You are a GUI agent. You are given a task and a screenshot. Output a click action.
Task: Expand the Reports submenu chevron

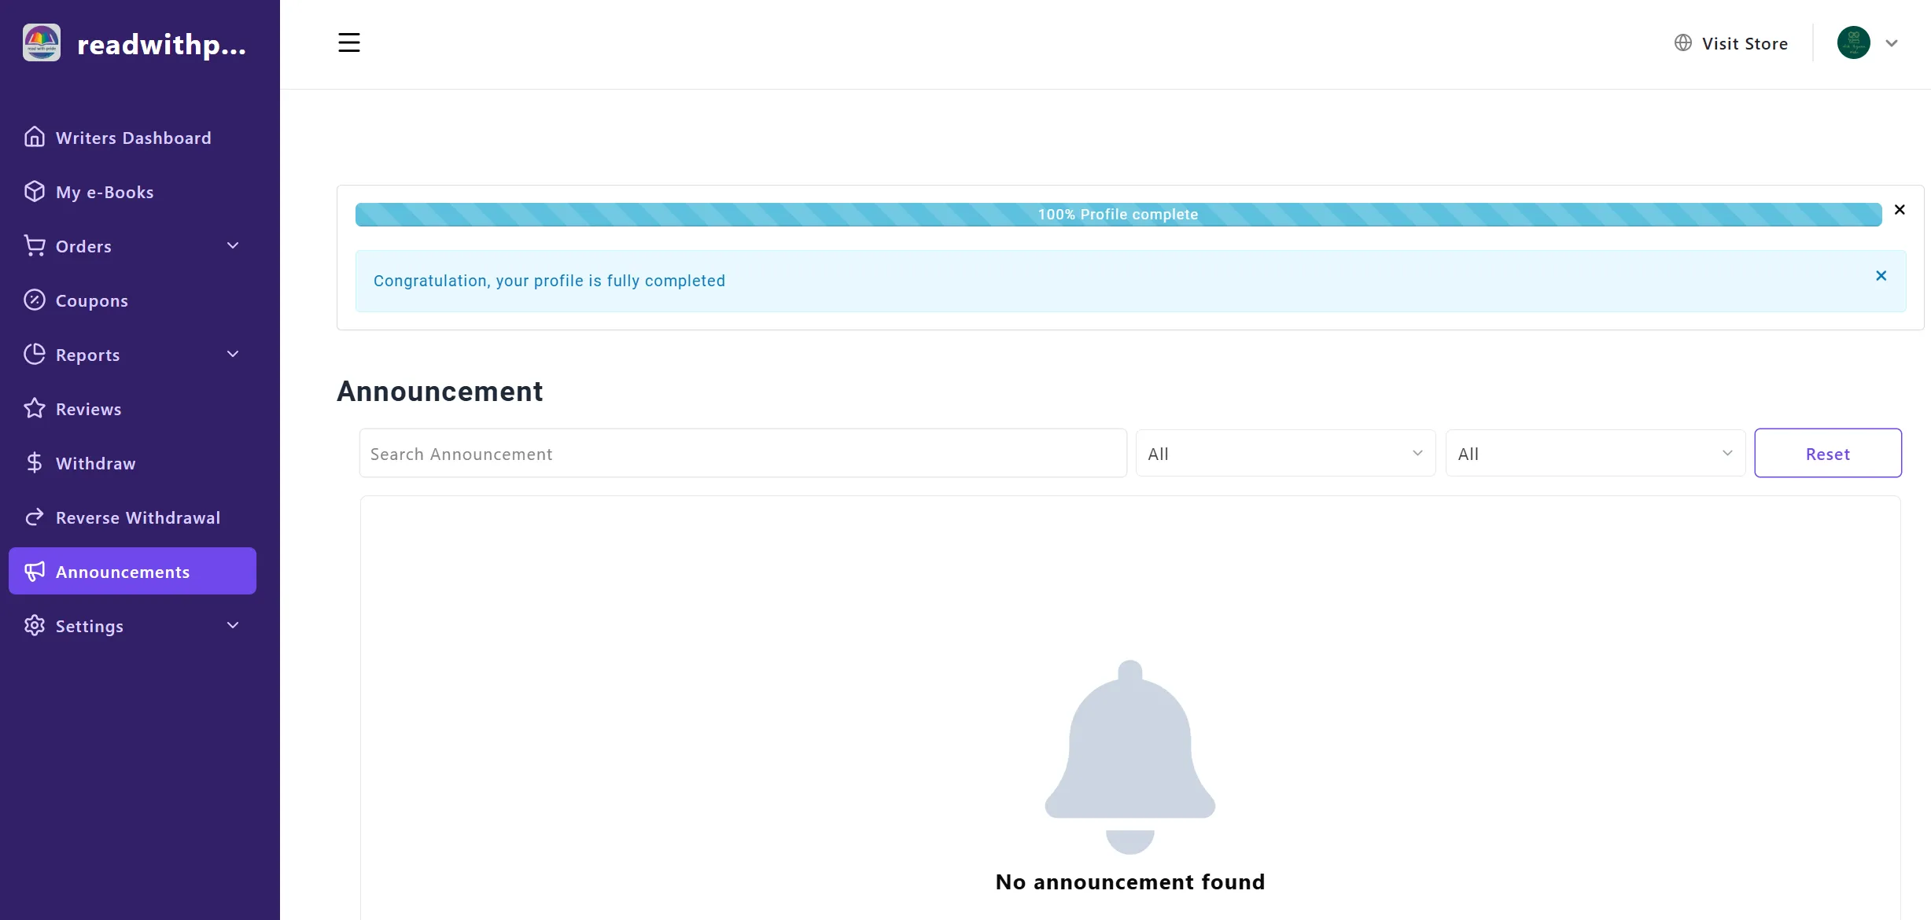click(x=233, y=355)
